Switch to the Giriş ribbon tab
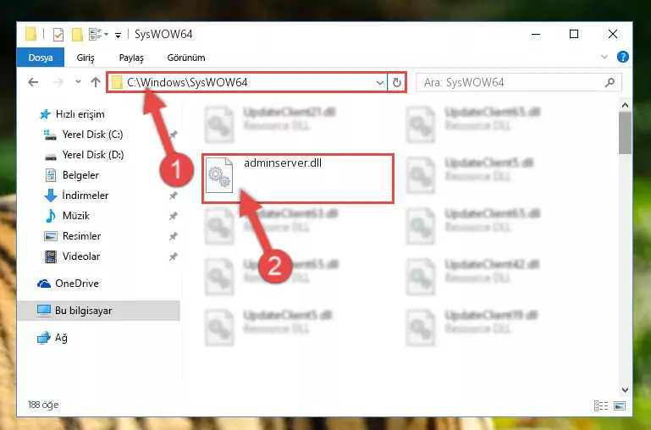 (x=86, y=58)
